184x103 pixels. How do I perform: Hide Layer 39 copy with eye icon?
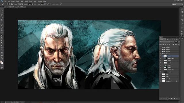pyautogui.click(x=160, y=58)
